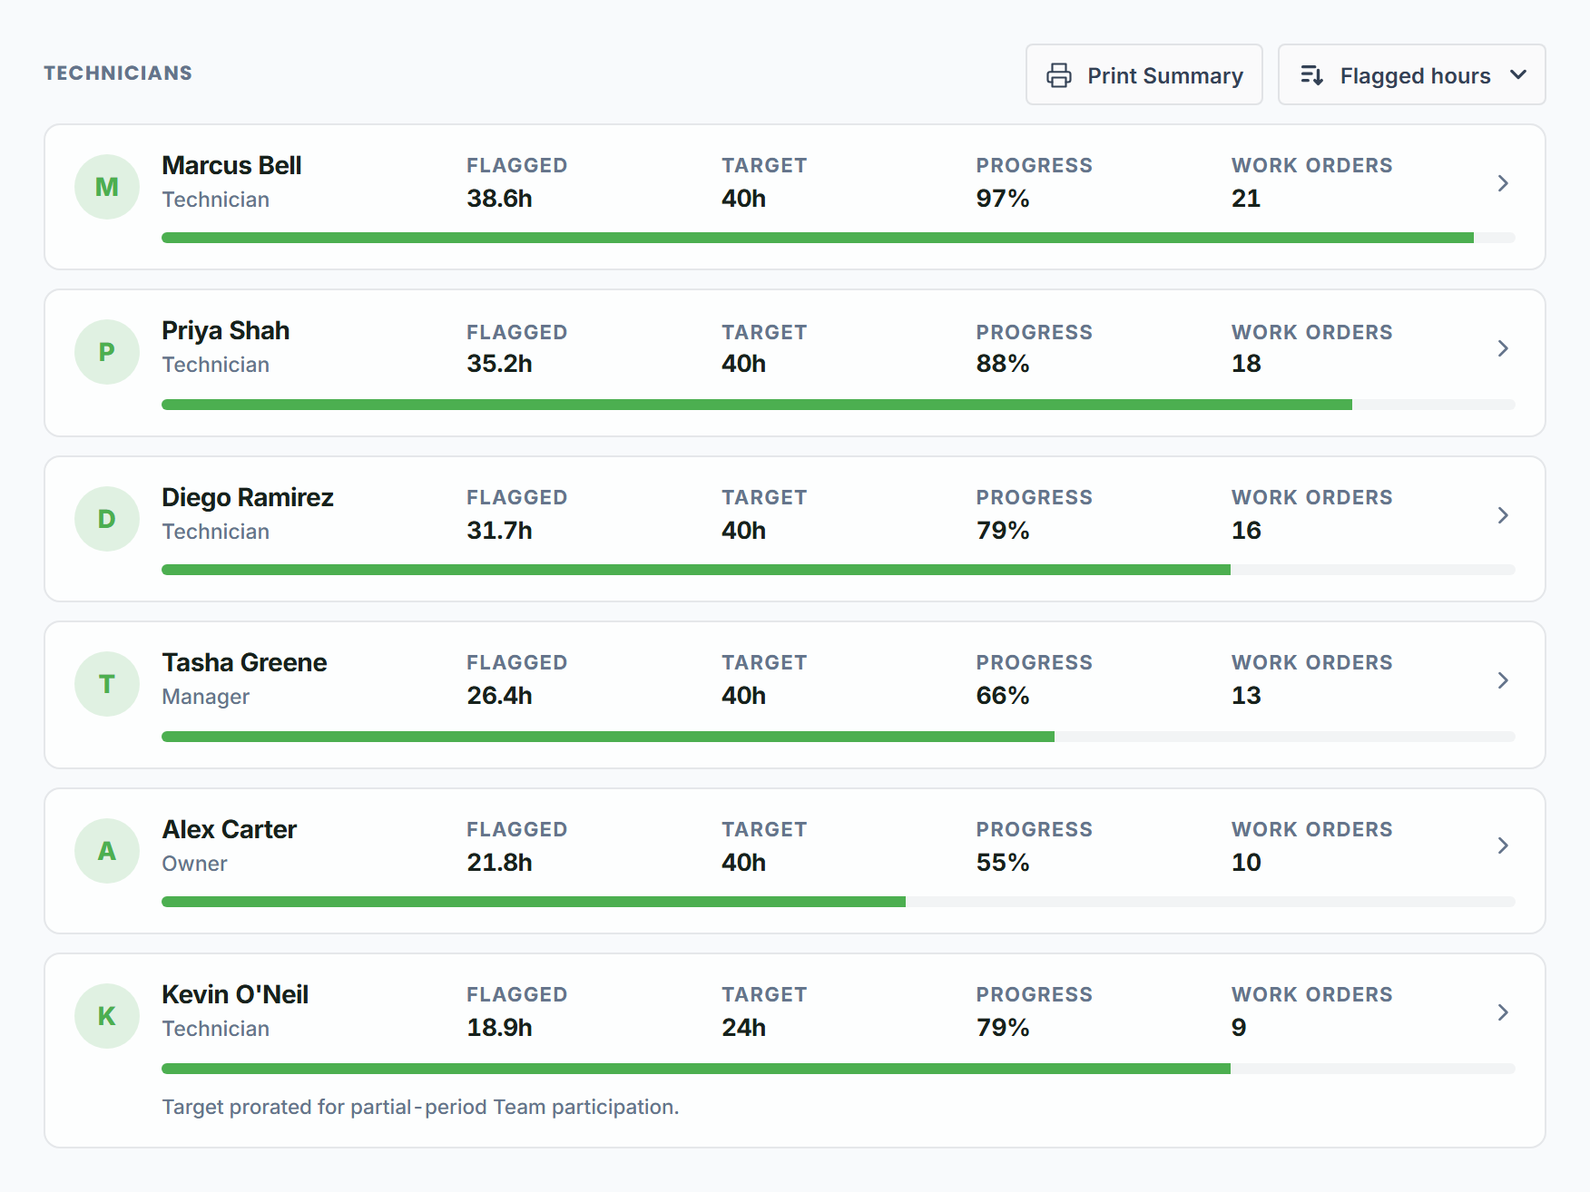Expand Alex Carter's row chevron
The image size is (1590, 1192).
coord(1503,845)
